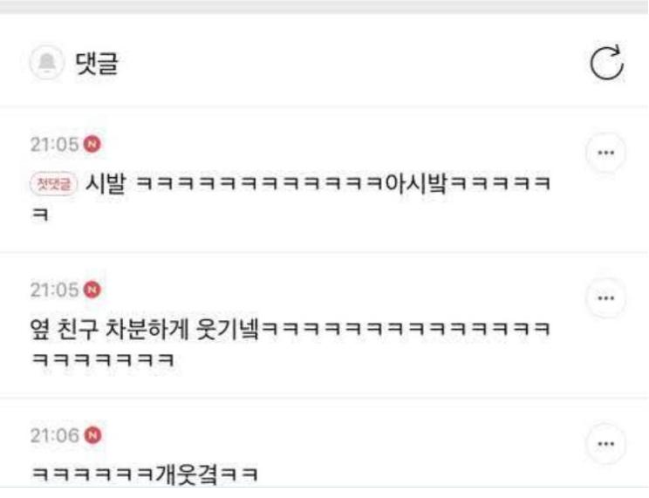Tap the red N badge on the first comment

(92, 144)
